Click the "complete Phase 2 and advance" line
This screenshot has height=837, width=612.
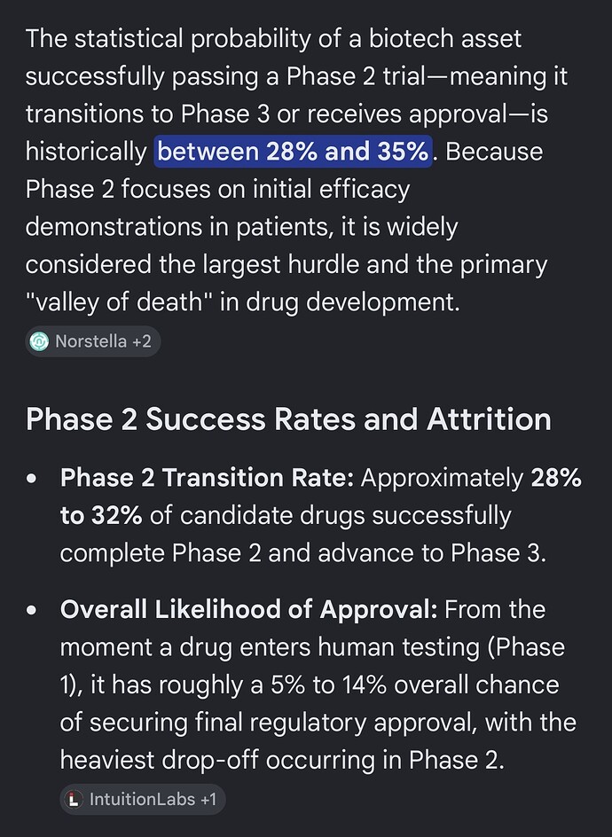tap(303, 553)
